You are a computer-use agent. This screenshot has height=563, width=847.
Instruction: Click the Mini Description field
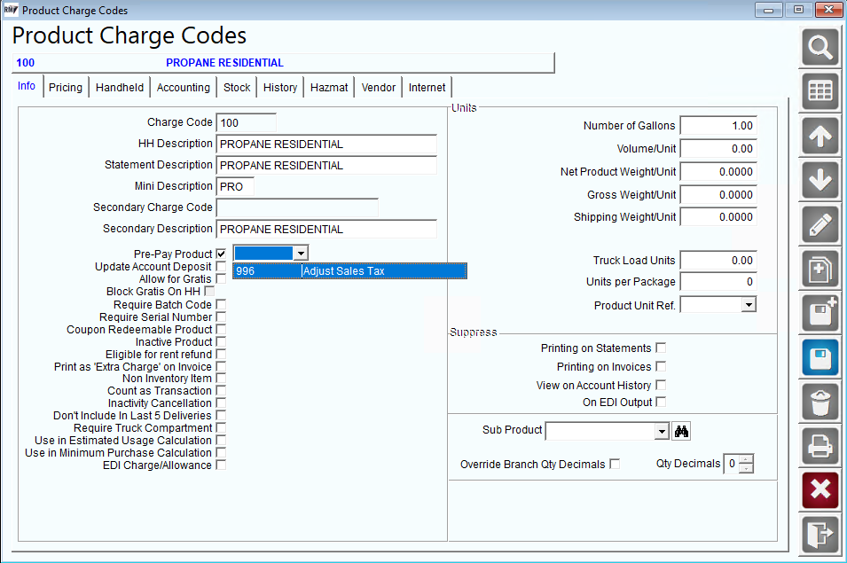pyautogui.click(x=235, y=187)
